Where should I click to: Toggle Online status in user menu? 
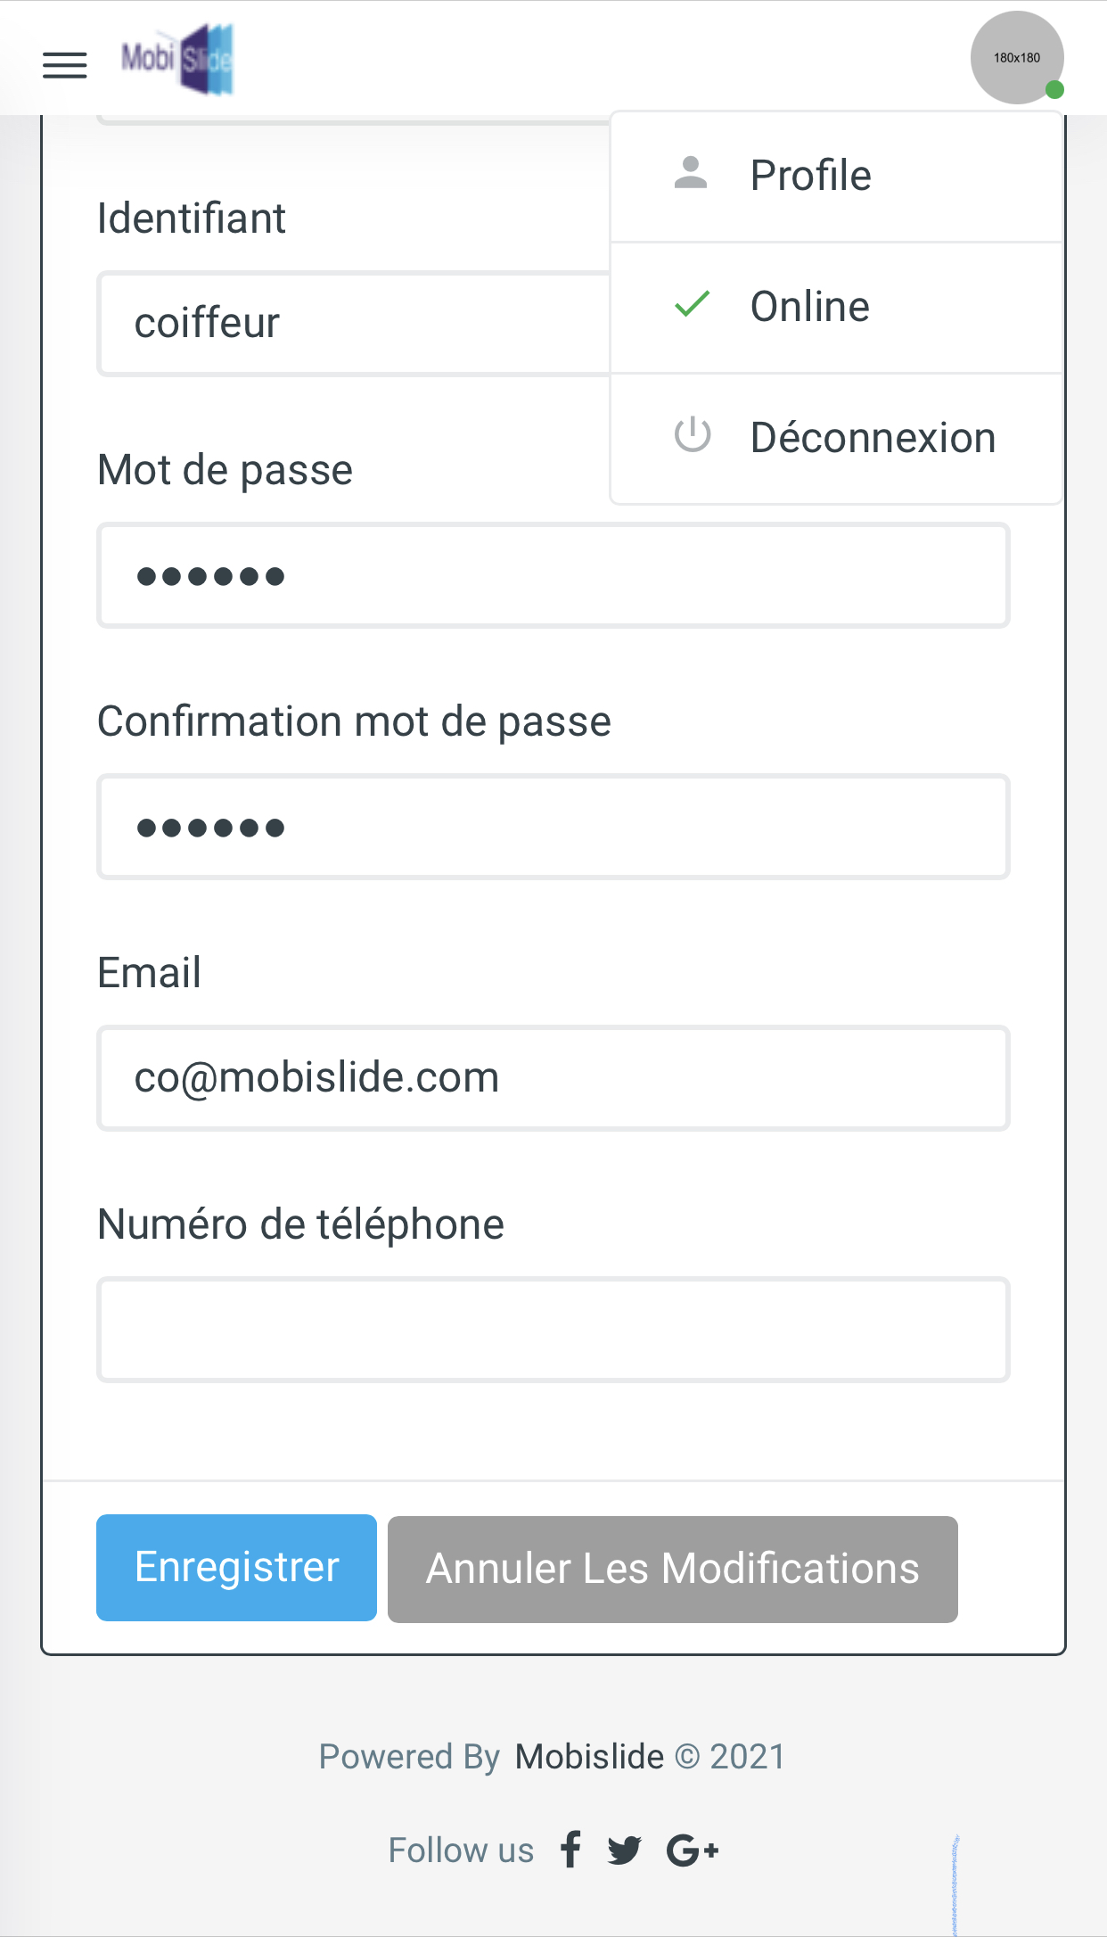tap(836, 307)
